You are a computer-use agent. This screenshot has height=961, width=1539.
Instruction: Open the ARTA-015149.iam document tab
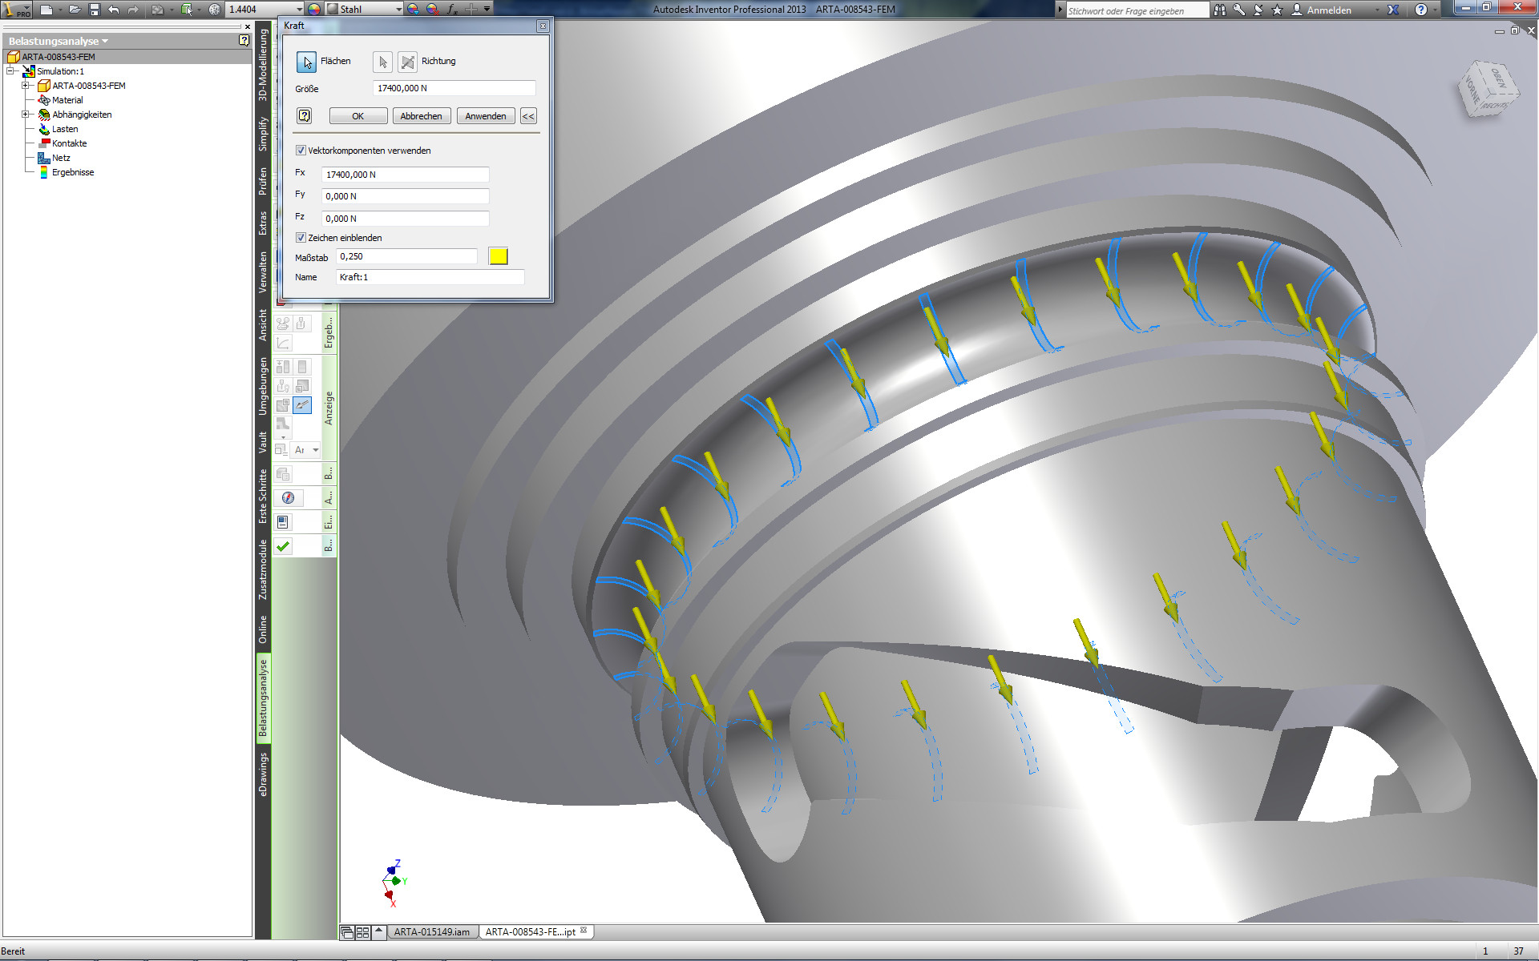coord(432,932)
